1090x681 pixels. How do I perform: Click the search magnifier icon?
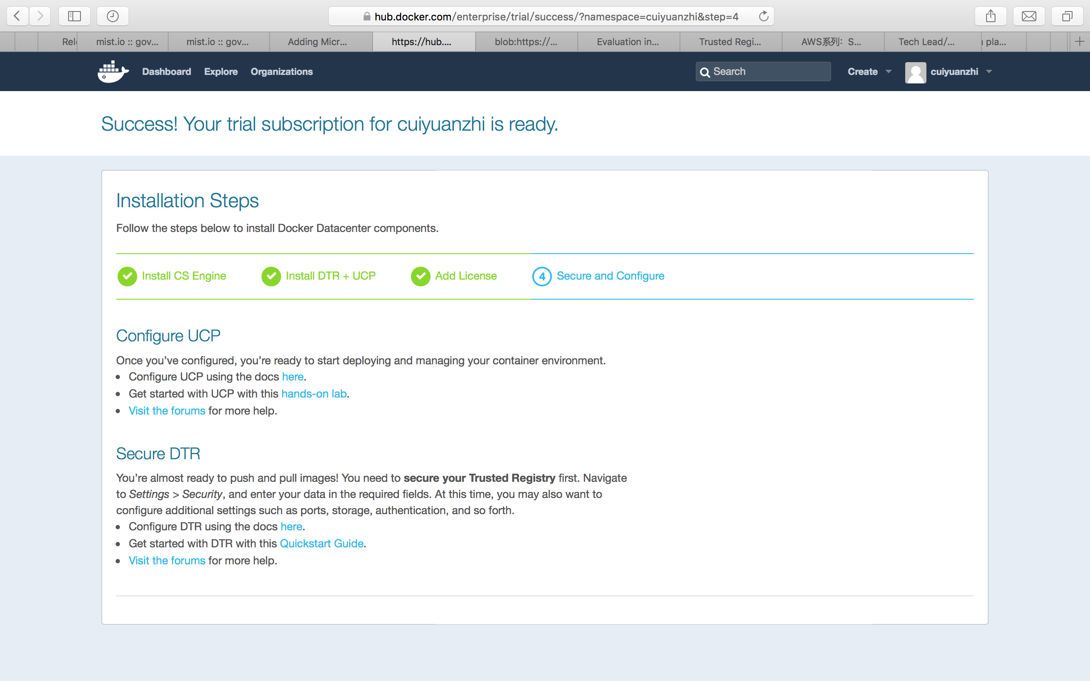(x=705, y=72)
